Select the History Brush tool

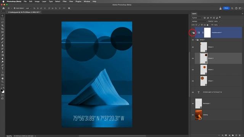pyautogui.click(x=2, y=49)
